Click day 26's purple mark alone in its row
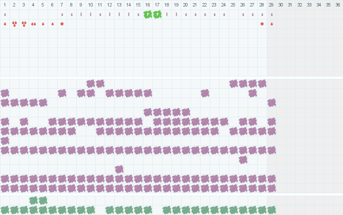This screenshot has width=343, height=215. coord(243,160)
